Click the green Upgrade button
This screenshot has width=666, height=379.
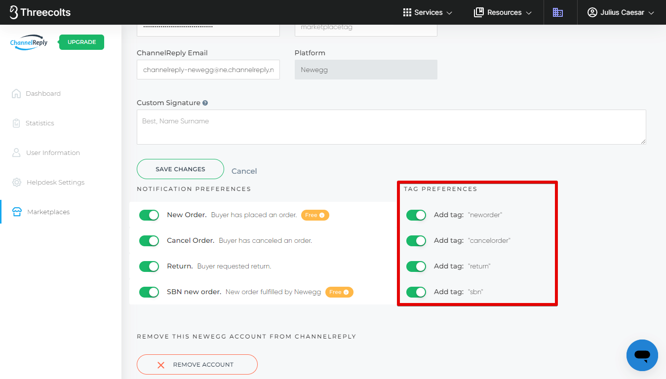[x=81, y=42]
